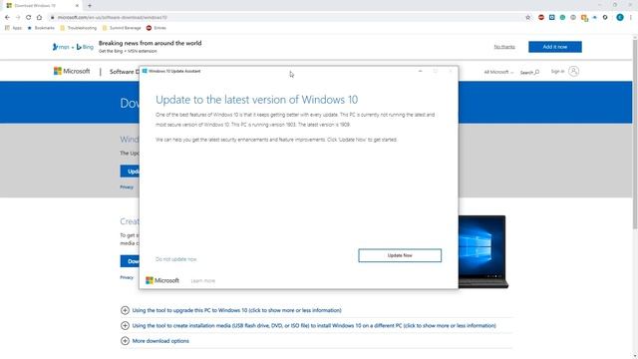Open the Chrome three-dot menu

(631, 17)
